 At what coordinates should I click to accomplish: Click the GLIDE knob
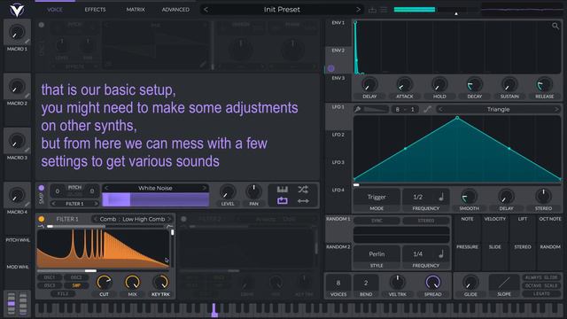pos(470,283)
